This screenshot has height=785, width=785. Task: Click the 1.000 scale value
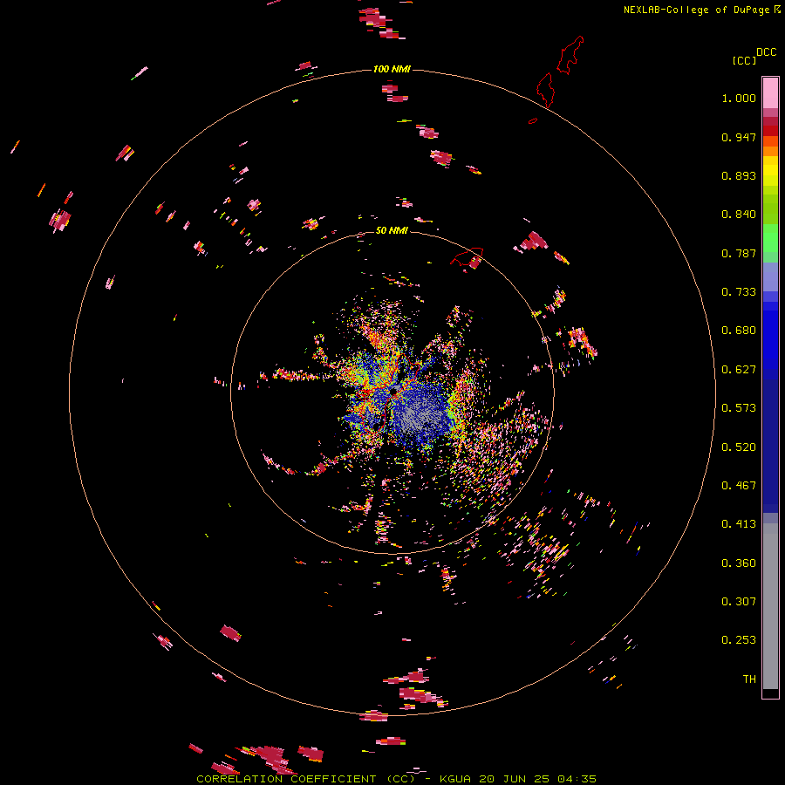(x=739, y=98)
